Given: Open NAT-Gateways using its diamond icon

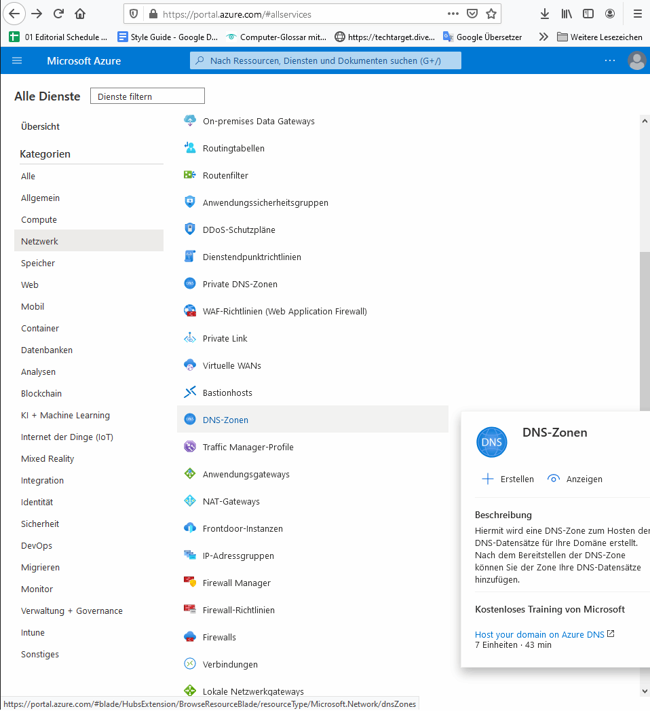Looking at the screenshot, I should point(190,501).
